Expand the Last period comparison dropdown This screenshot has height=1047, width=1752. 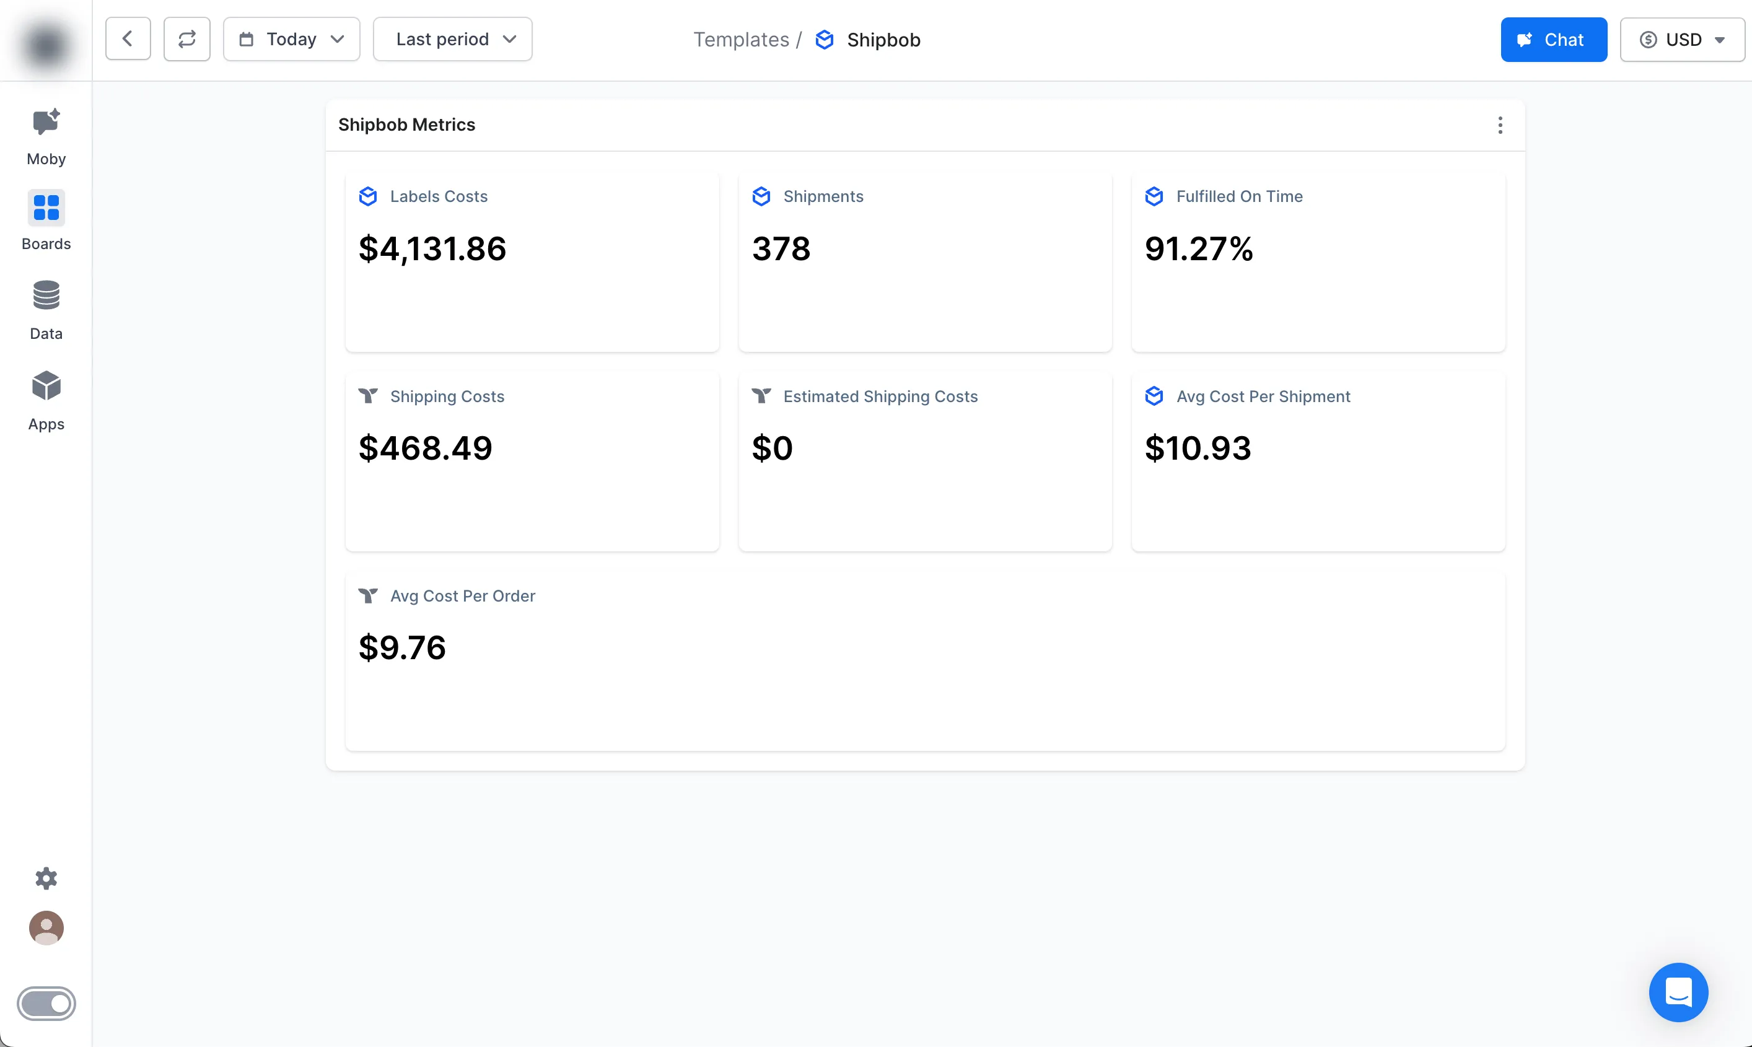click(452, 39)
